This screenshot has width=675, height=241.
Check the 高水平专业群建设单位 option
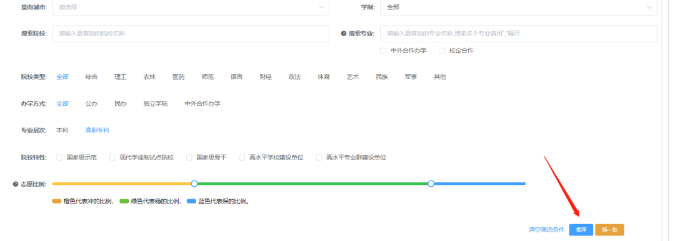[x=319, y=158]
